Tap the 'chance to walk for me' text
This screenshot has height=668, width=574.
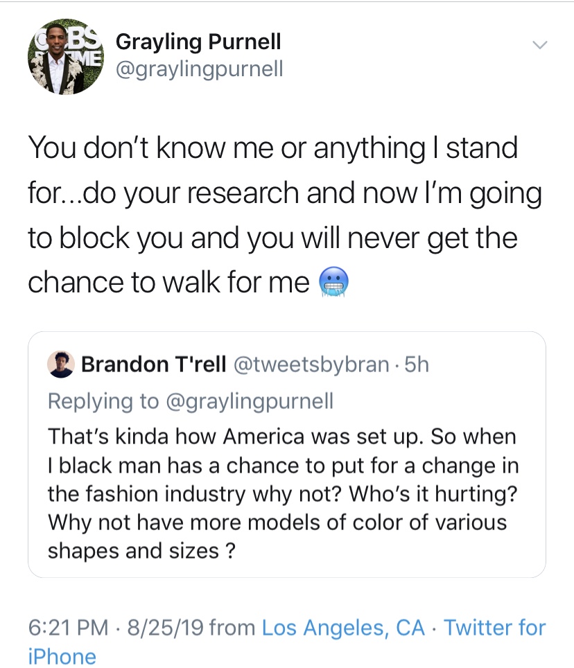pos(168,283)
